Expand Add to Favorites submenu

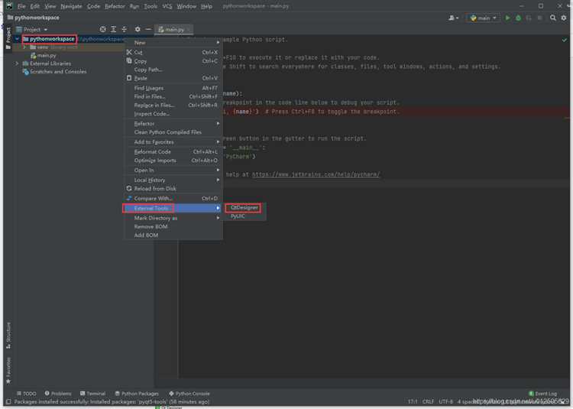[x=173, y=142]
